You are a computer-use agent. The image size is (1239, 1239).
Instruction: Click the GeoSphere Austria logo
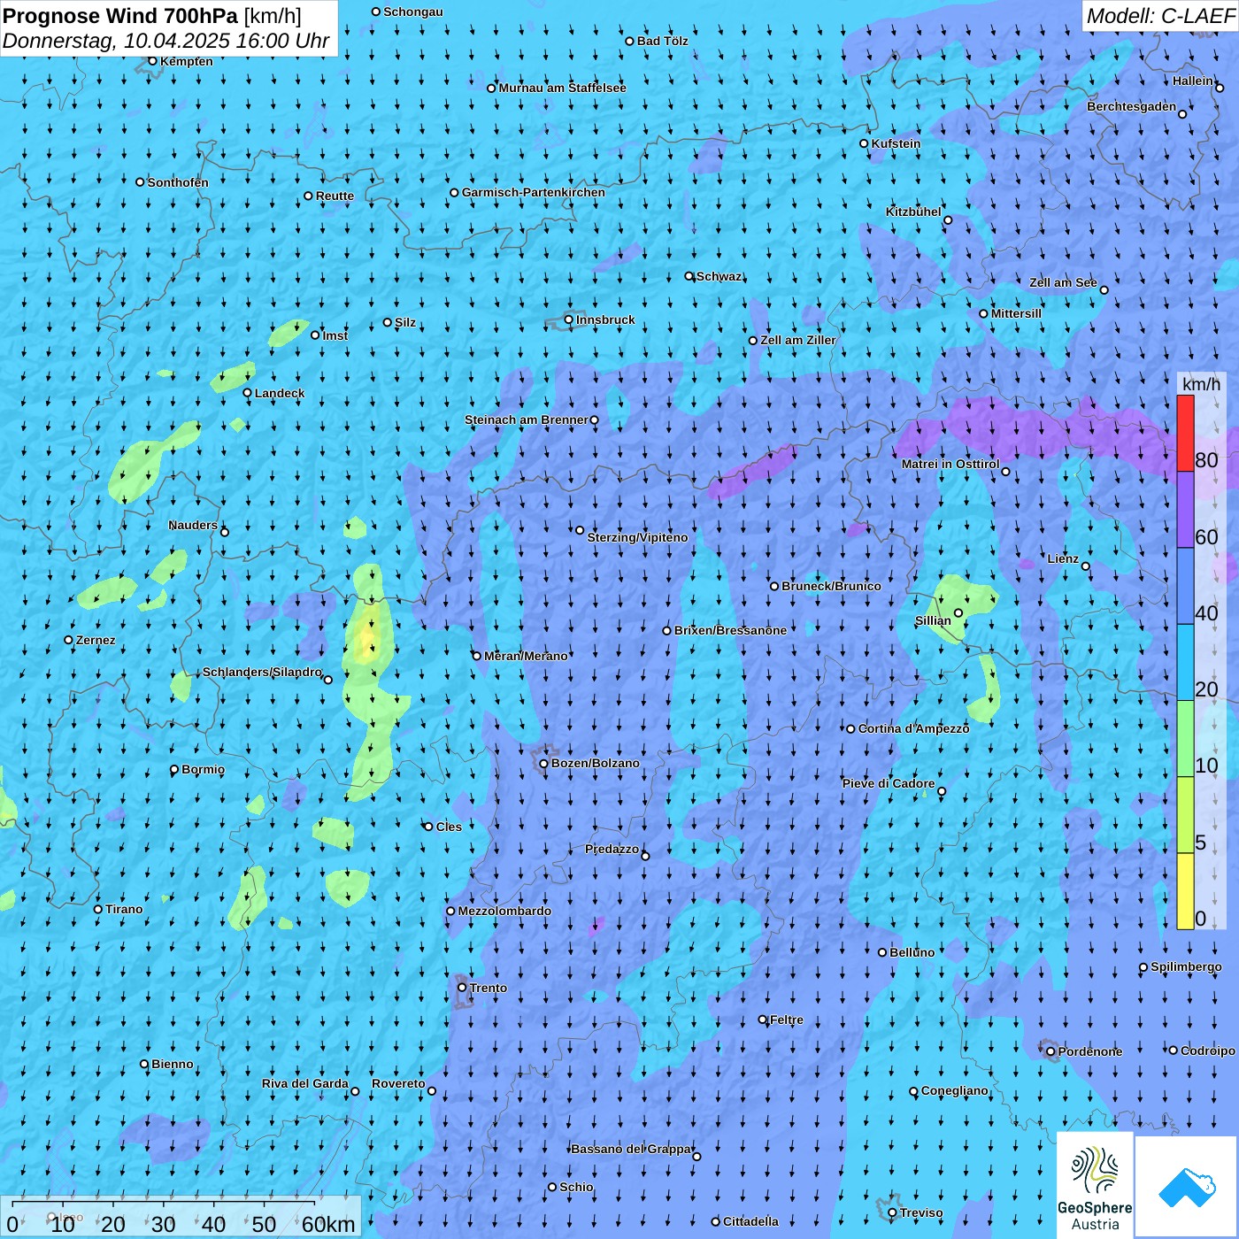coord(1095,1185)
